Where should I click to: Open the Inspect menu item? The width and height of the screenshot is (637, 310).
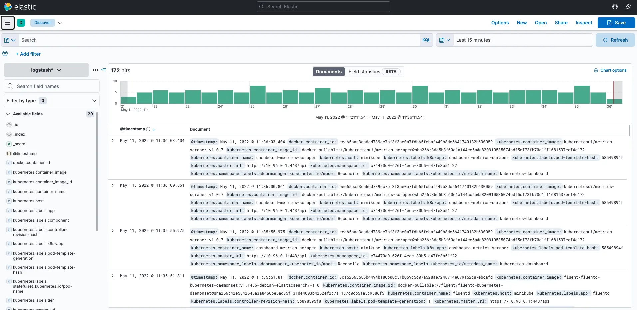click(x=584, y=23)
